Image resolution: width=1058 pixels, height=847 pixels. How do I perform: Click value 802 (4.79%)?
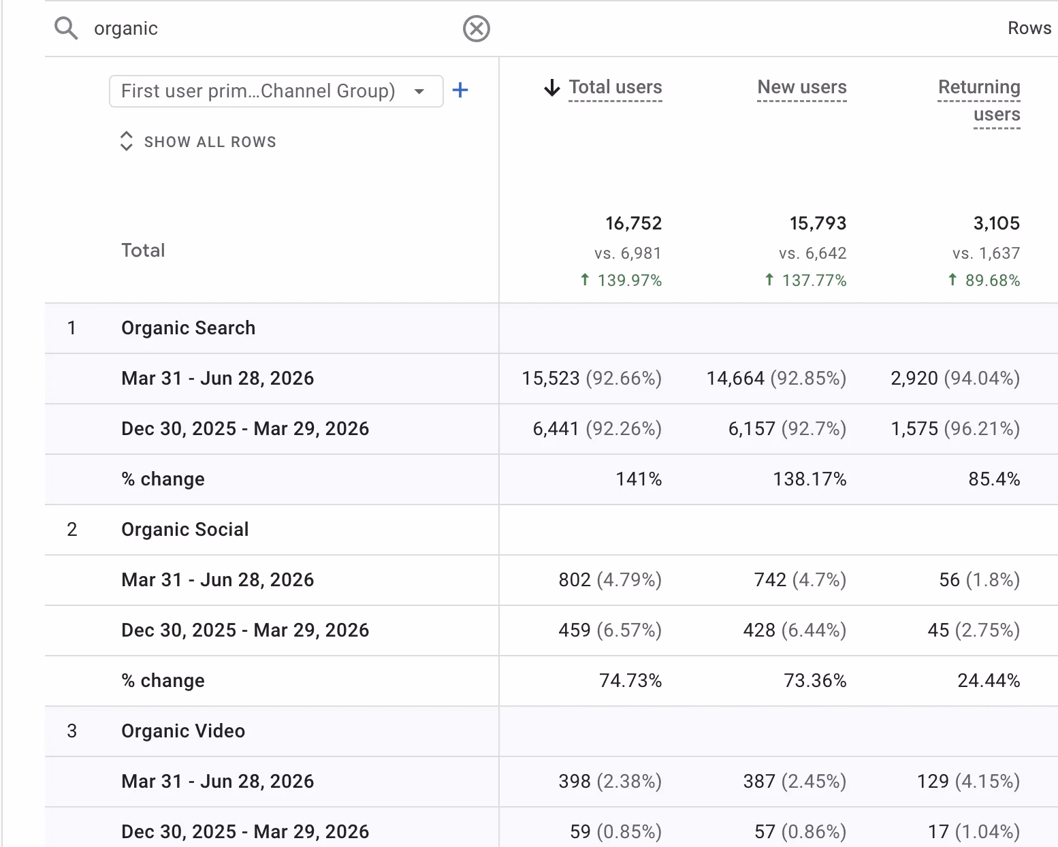[x=610, y=580]
